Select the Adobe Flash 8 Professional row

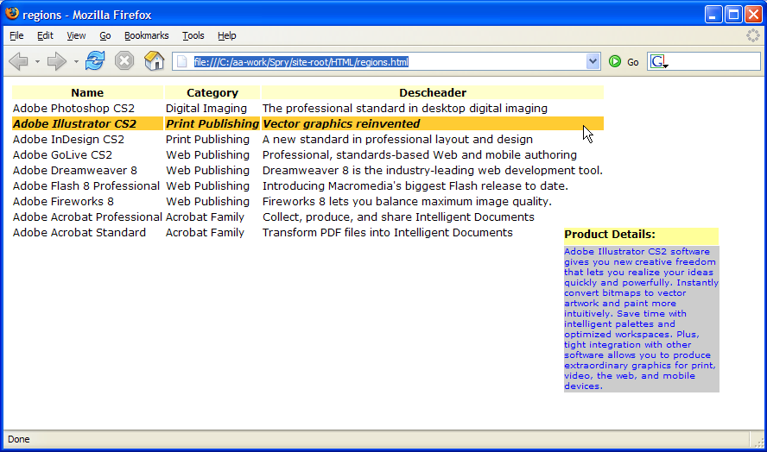[307, 186]
